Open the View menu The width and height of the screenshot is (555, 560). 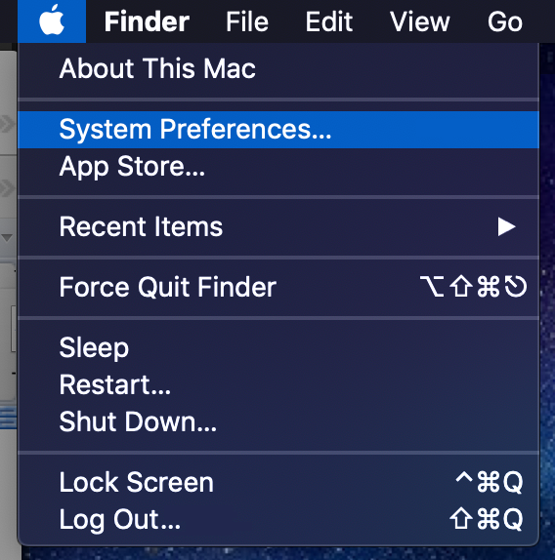coord(420,22)
